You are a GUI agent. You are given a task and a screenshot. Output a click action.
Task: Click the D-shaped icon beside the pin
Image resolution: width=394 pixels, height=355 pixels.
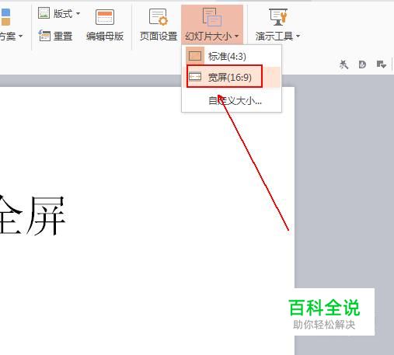(x=362, y=64)
